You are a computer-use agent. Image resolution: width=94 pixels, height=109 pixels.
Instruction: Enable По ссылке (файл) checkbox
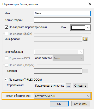(7, 34)
